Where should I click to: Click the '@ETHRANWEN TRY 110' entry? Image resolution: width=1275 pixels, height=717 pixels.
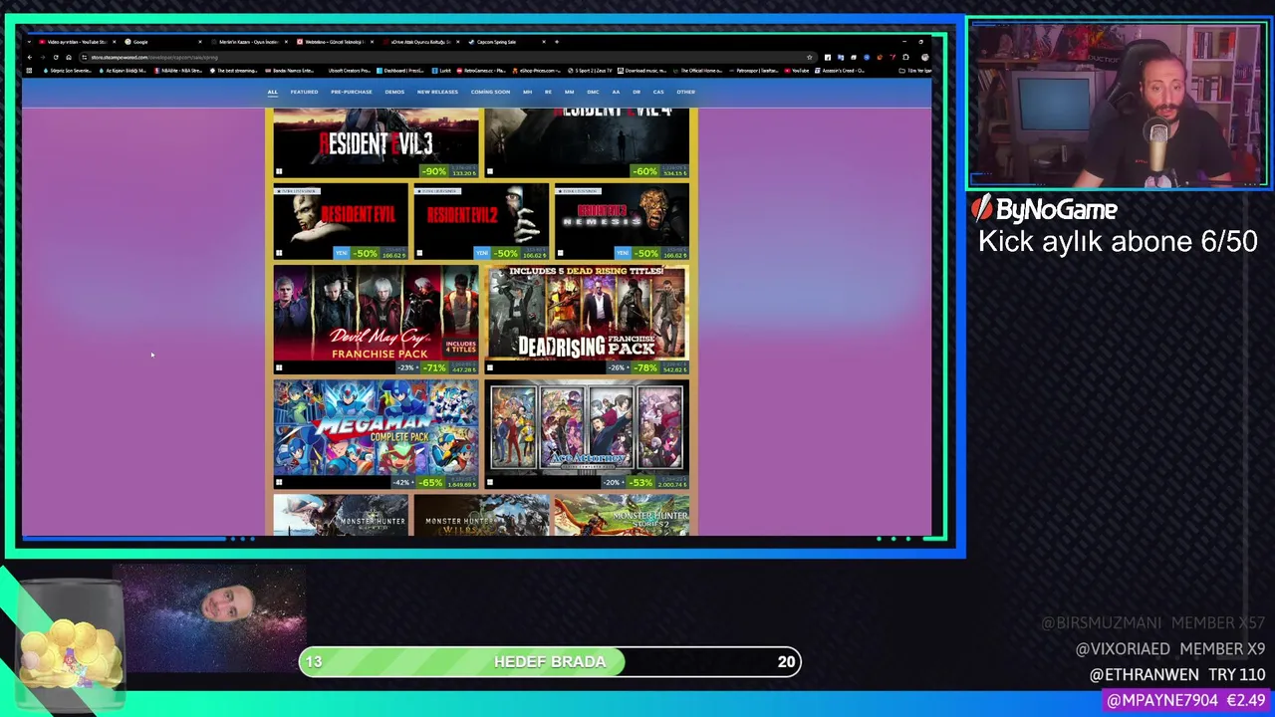point(1177,674)
